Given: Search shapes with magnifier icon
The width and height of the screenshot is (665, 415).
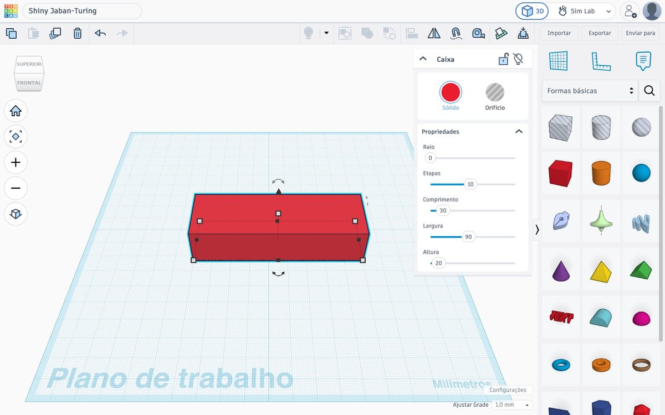Looking at the screenshot, I should (649, 90).
